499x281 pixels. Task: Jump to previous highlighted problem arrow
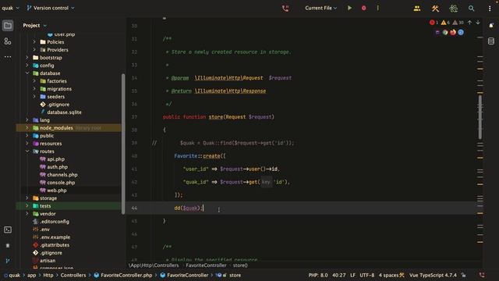pos(469,23)
